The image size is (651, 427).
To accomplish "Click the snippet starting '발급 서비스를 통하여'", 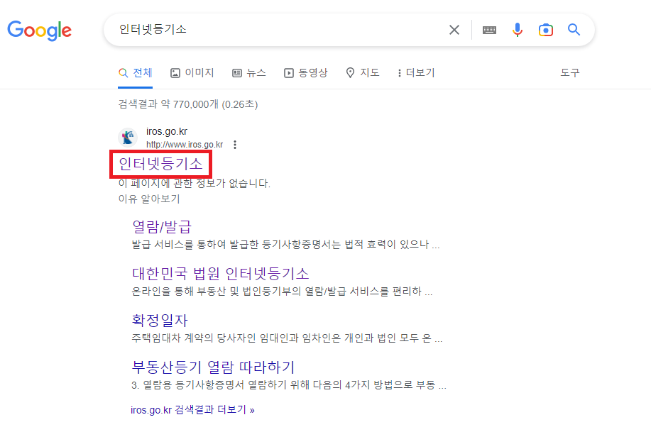I will coord(285,245).
